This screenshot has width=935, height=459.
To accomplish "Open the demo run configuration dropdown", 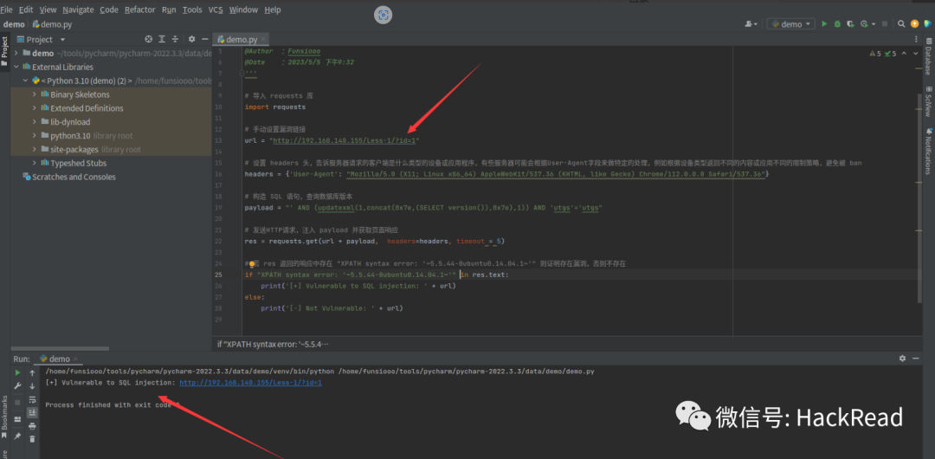I will [791, 24].
